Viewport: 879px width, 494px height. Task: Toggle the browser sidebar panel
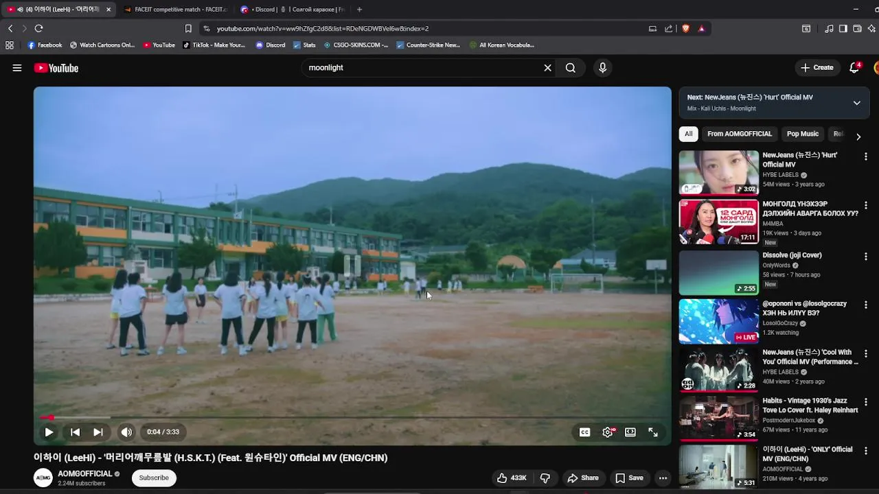point(843,28)
